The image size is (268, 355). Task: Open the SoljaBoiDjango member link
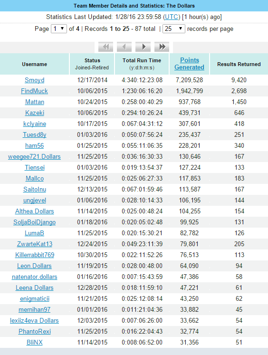(34, 222)
